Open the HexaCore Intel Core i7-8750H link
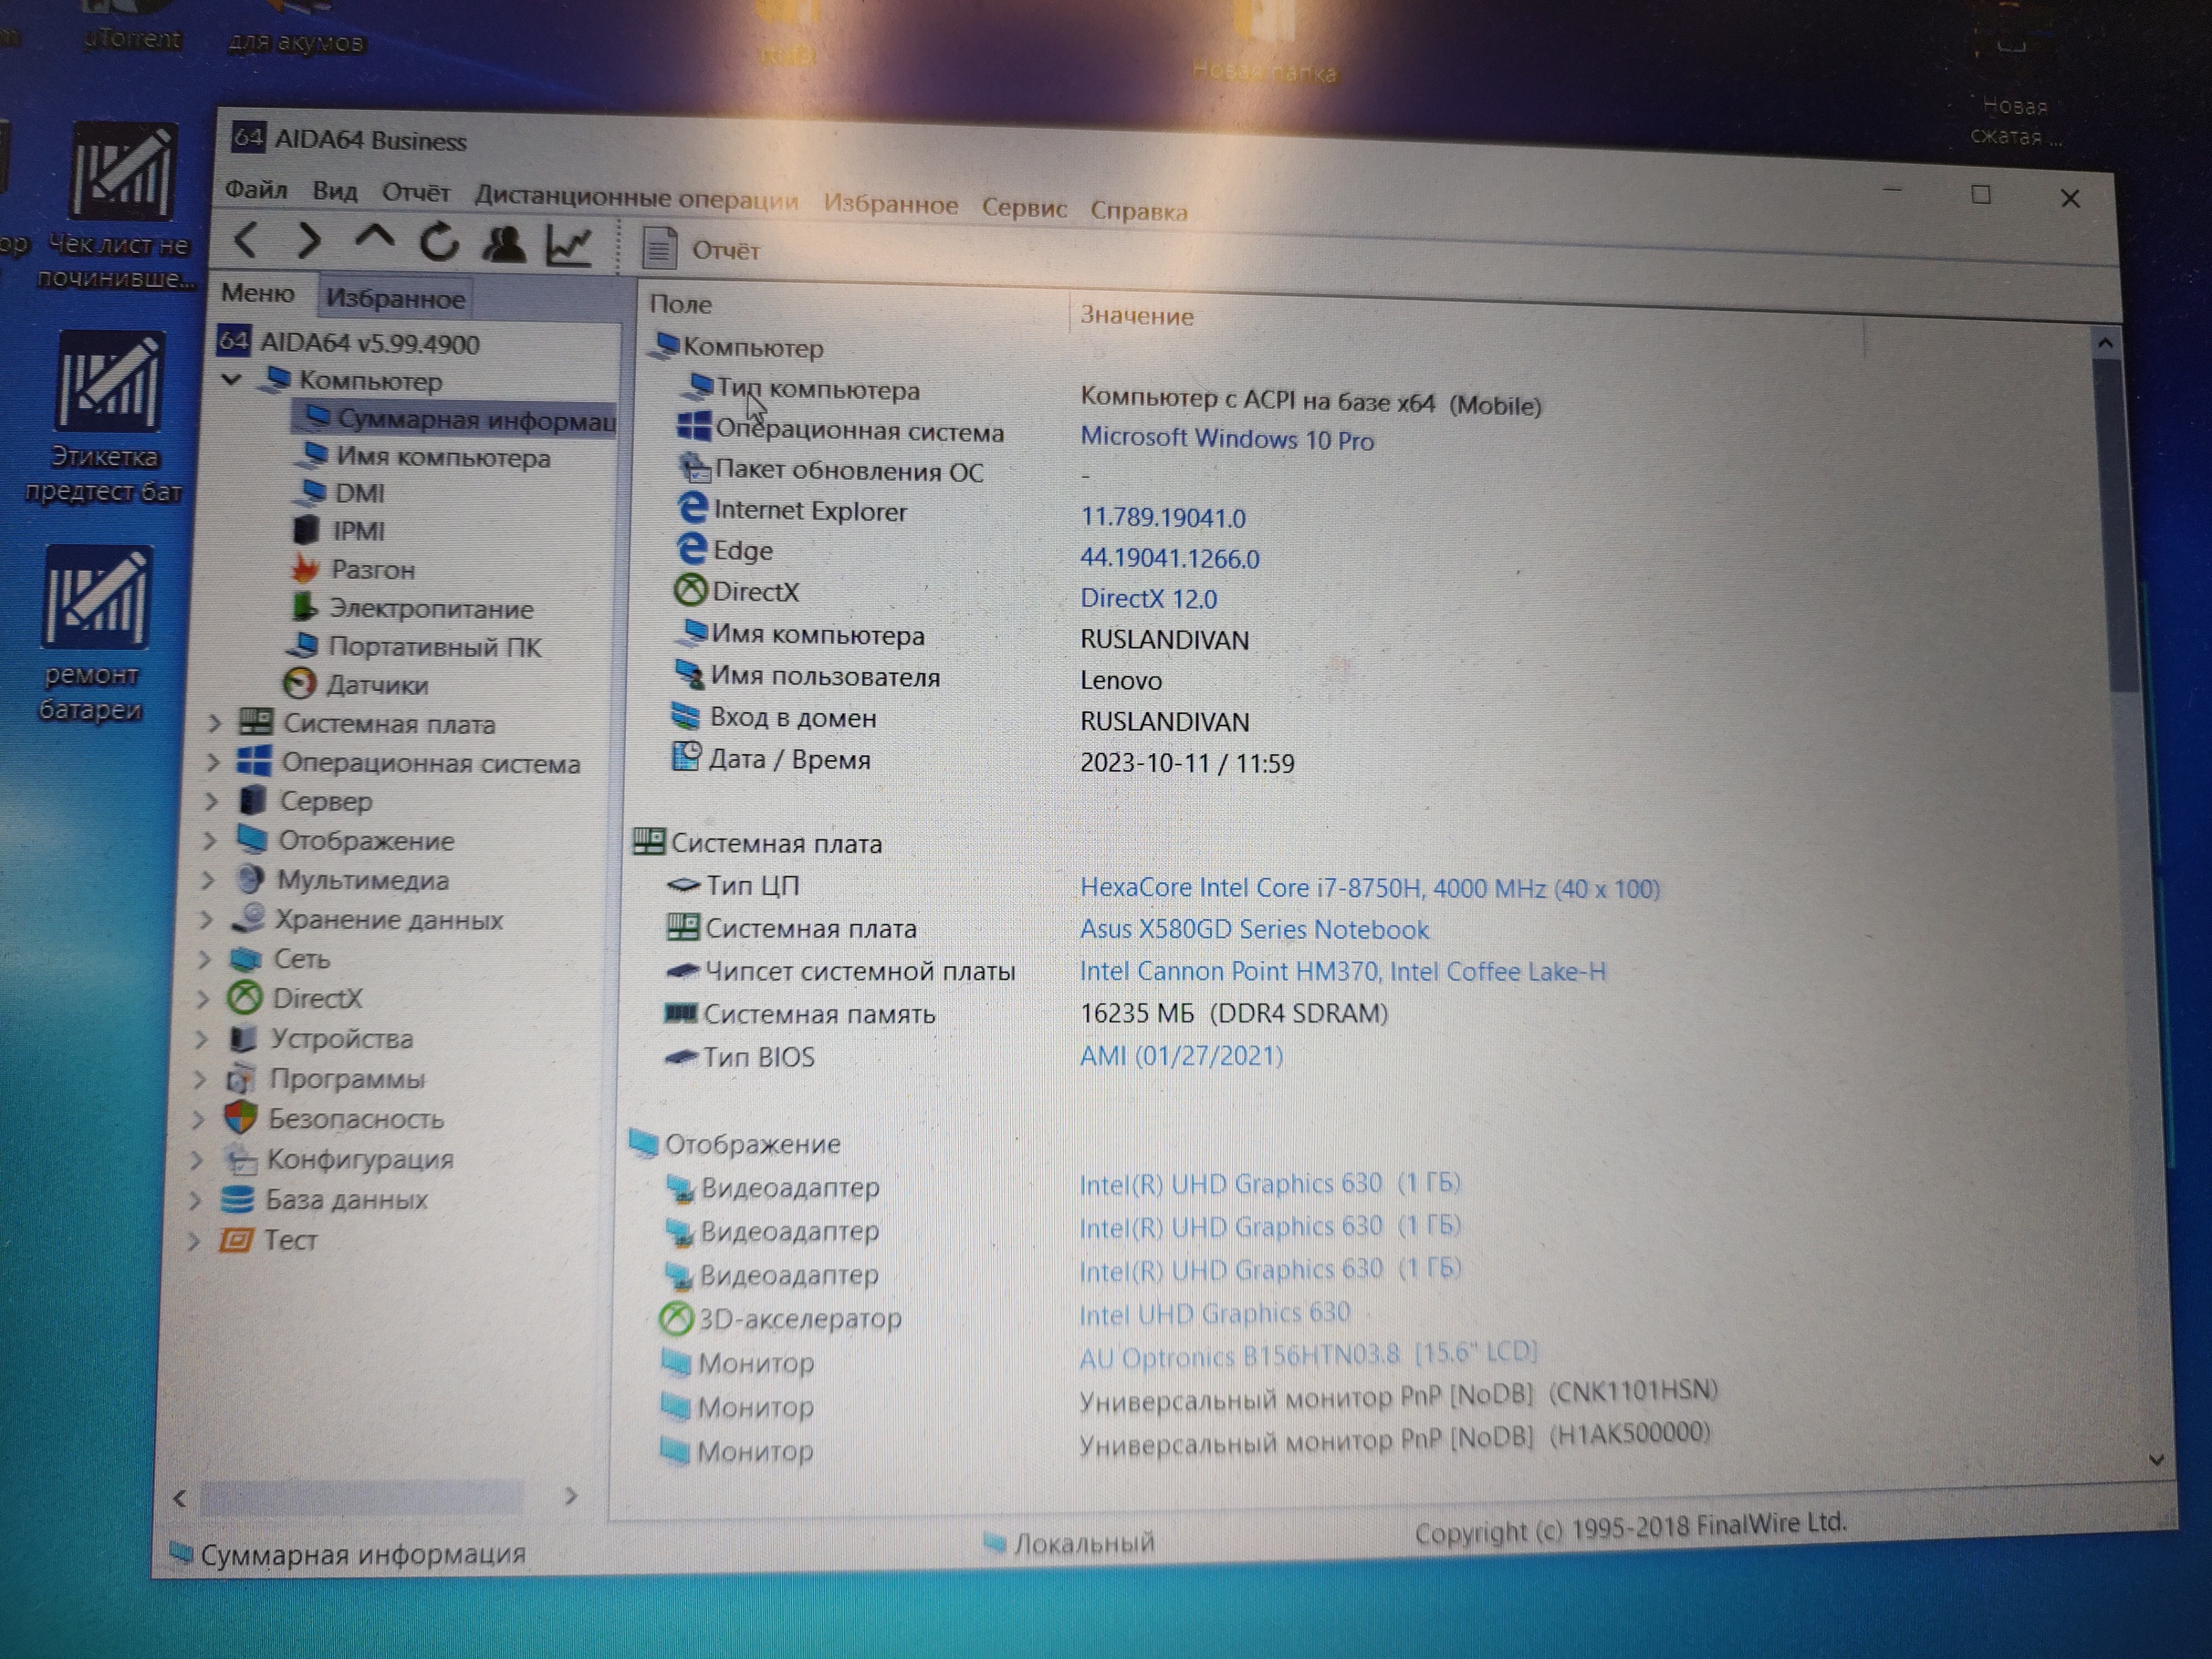This screenshot has height=1659, width=2212. [1370, 887]
